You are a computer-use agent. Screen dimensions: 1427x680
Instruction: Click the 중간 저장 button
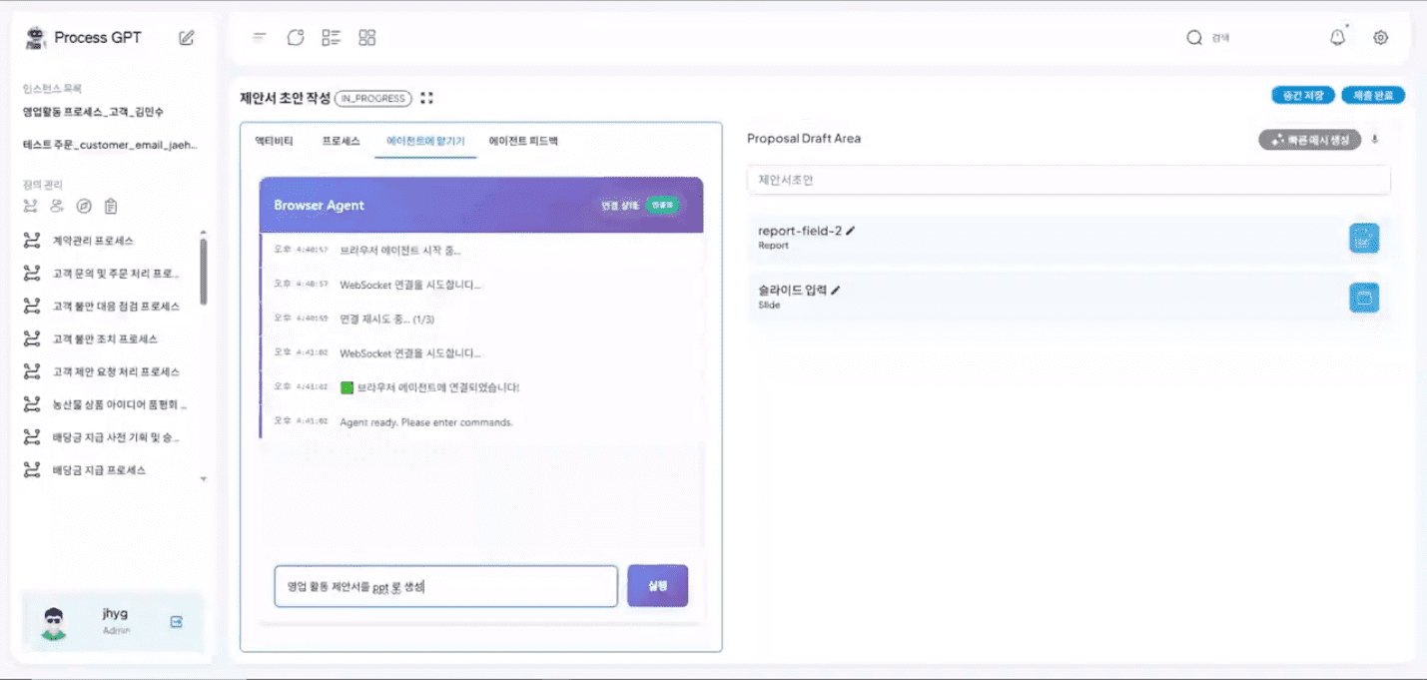point(1303,96)
